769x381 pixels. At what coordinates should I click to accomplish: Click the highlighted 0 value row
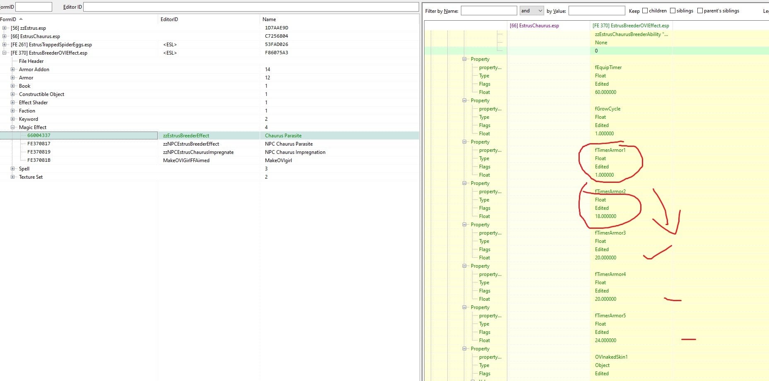click(x=596, y=51)
